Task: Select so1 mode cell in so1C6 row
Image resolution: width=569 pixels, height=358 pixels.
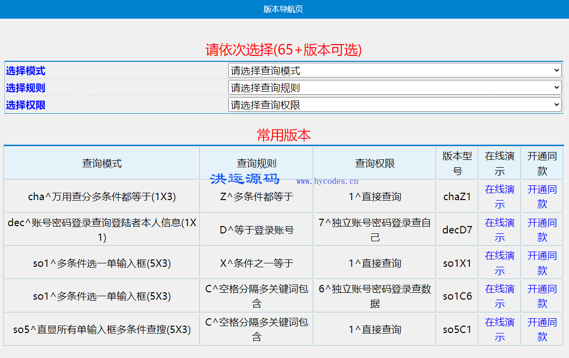Action: [x=102, y=296]
